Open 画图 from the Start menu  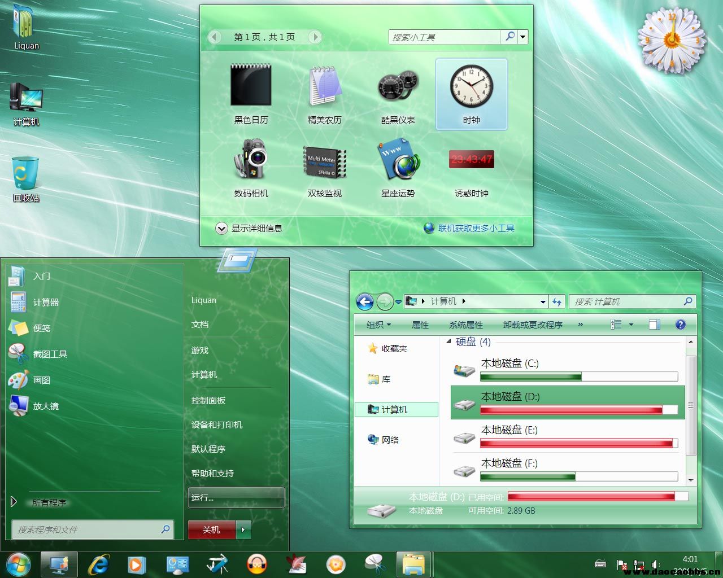coord(94,380)
